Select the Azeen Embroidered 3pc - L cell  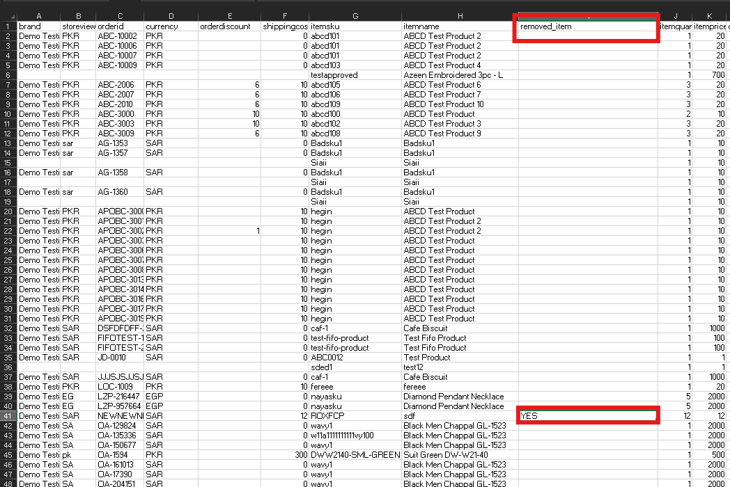point(460,75)
